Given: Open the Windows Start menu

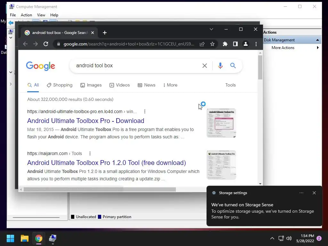Looking at the screenshot, I should 10,238.
